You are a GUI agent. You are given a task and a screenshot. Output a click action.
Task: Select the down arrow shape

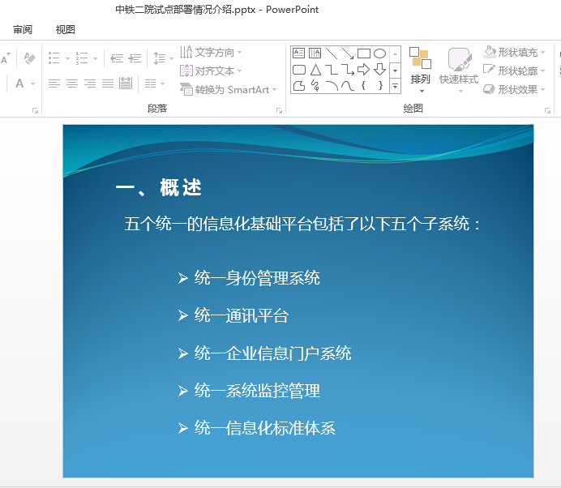[x=379, y=70]
